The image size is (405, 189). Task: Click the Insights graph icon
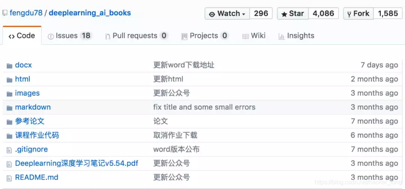point(282,36)
